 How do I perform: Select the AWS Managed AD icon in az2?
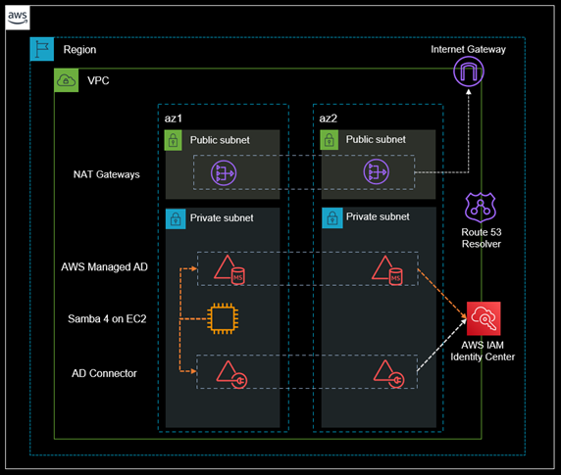click(387, 270)
